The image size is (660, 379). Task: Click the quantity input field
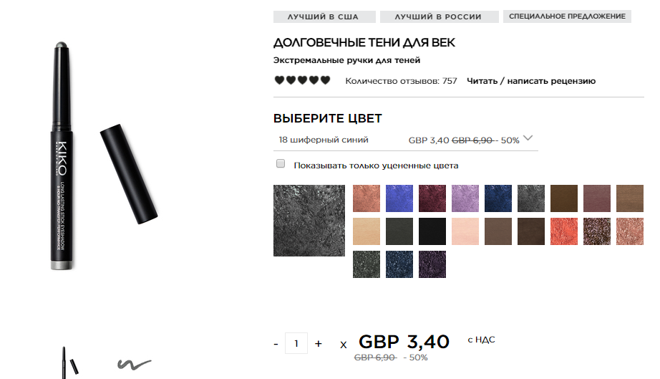tap(296, 343)
